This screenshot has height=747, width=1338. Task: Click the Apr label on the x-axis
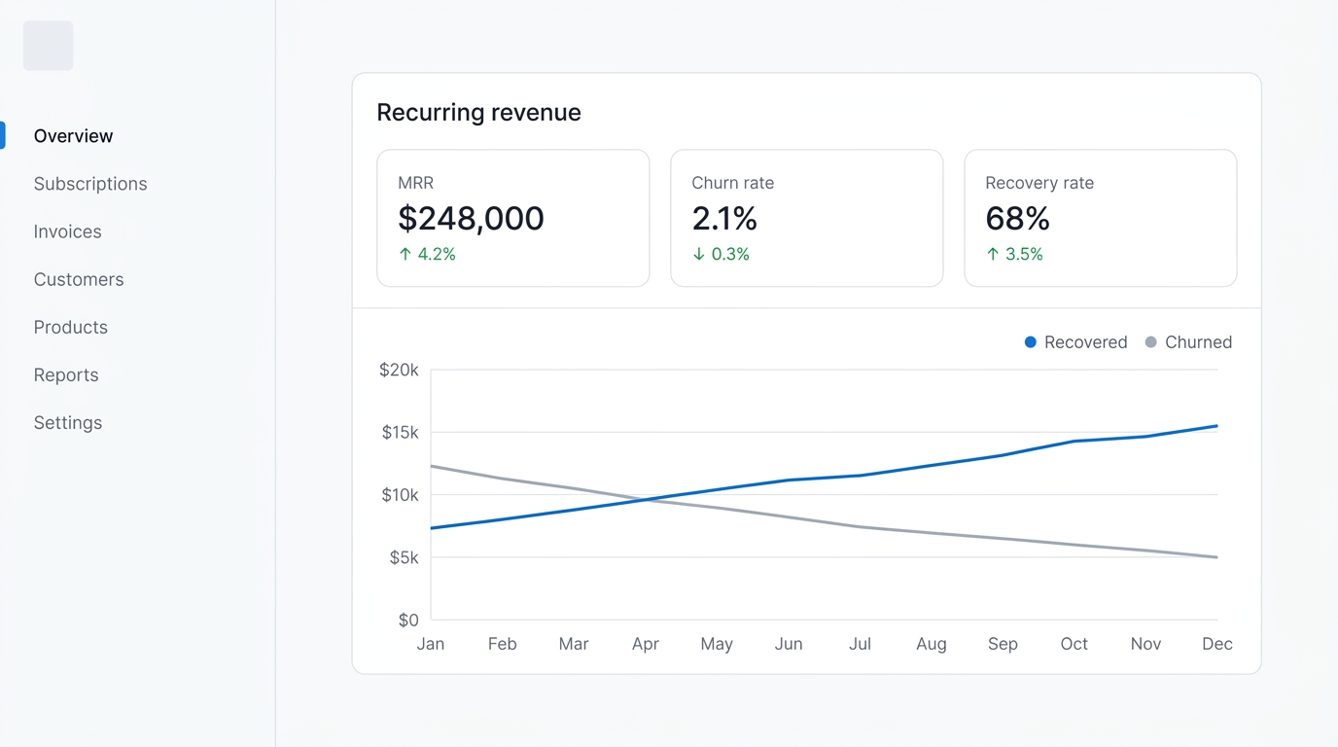pyautogui.click(x=646, y=644)
